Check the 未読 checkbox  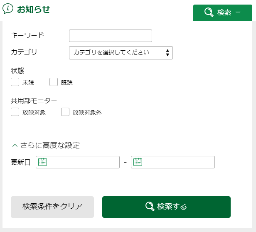point(15,82)
